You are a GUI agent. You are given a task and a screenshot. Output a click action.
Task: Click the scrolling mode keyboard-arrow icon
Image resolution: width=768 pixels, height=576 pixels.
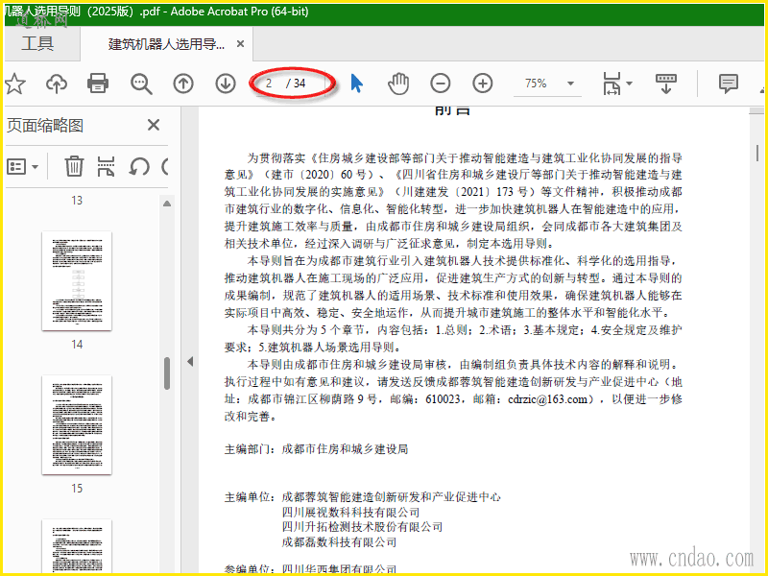point(665,84)
